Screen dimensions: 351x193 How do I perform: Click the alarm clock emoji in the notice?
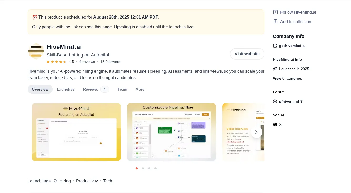click(x=35, y=17)
